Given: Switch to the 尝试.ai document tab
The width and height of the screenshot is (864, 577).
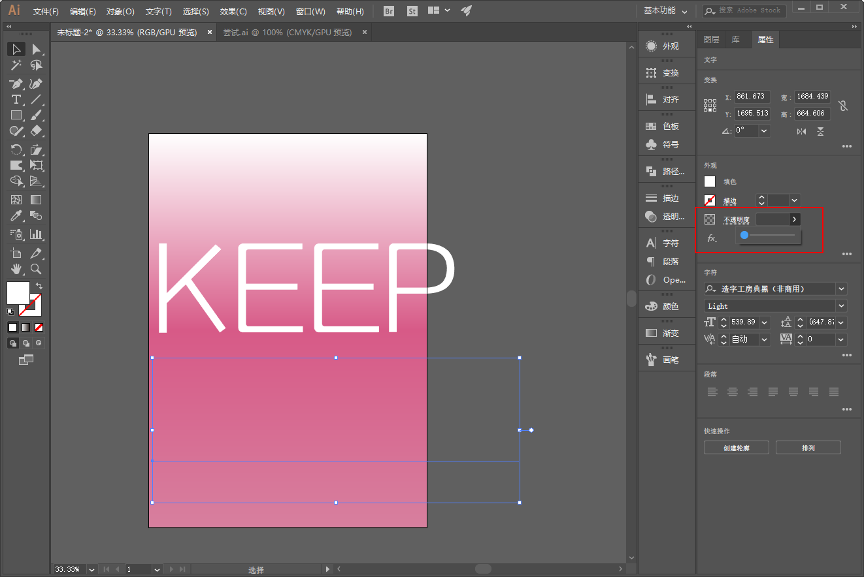Looking at the screenshot, I should pyautogui.click(x=287, y=32).
